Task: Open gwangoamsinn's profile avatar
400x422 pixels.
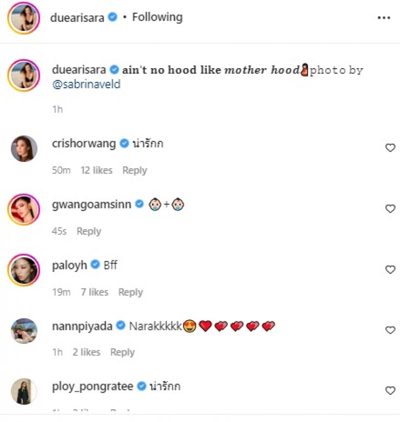Action: 24,209
